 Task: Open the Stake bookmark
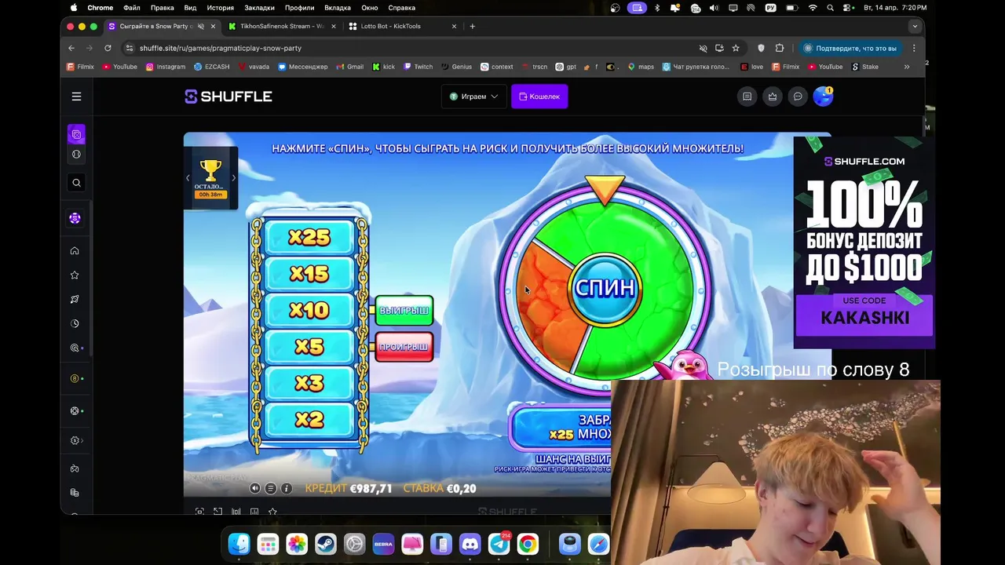click(x=865, y=67)
